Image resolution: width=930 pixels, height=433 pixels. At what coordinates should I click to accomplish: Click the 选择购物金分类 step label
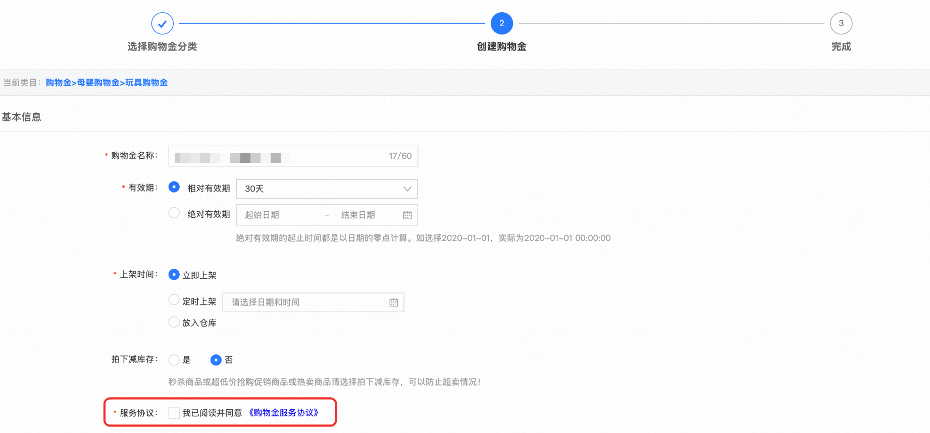(163, 46)
